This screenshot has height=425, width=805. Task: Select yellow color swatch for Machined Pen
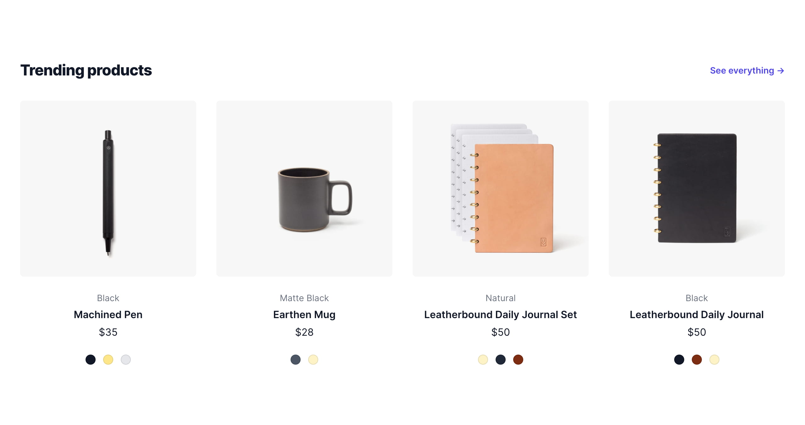coord(108,360)
